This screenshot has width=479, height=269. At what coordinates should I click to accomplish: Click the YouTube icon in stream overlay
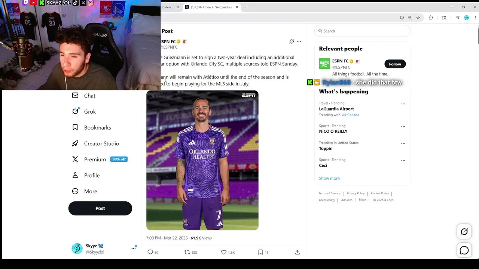[x=34, y=3]
